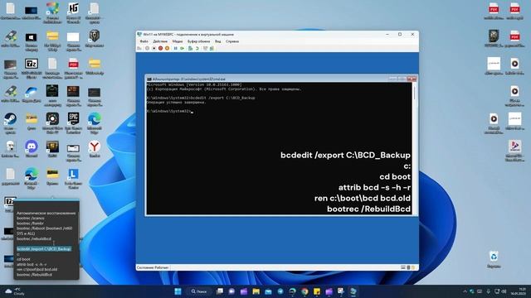The height and width of the screenshot is (298, 531).
Task: Open the Mail app from taskbar
Action: pos(268,291)
